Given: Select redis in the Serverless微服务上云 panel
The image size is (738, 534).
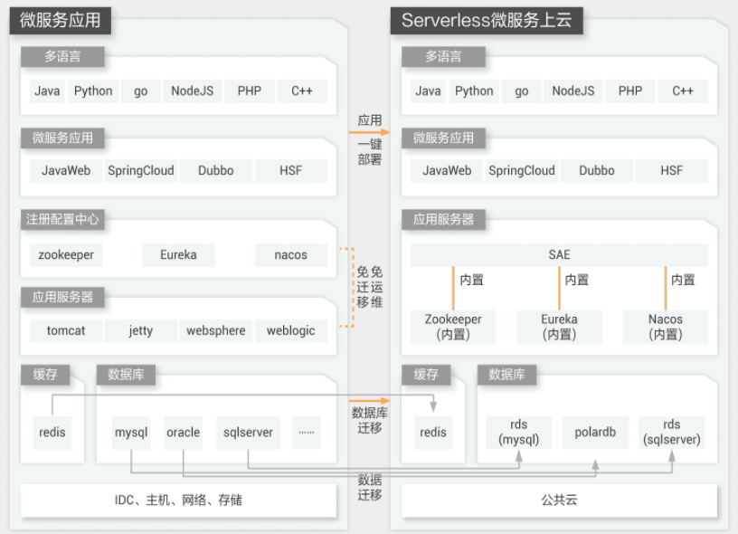Looking at the screenshot, I should (x=433, y=433).
